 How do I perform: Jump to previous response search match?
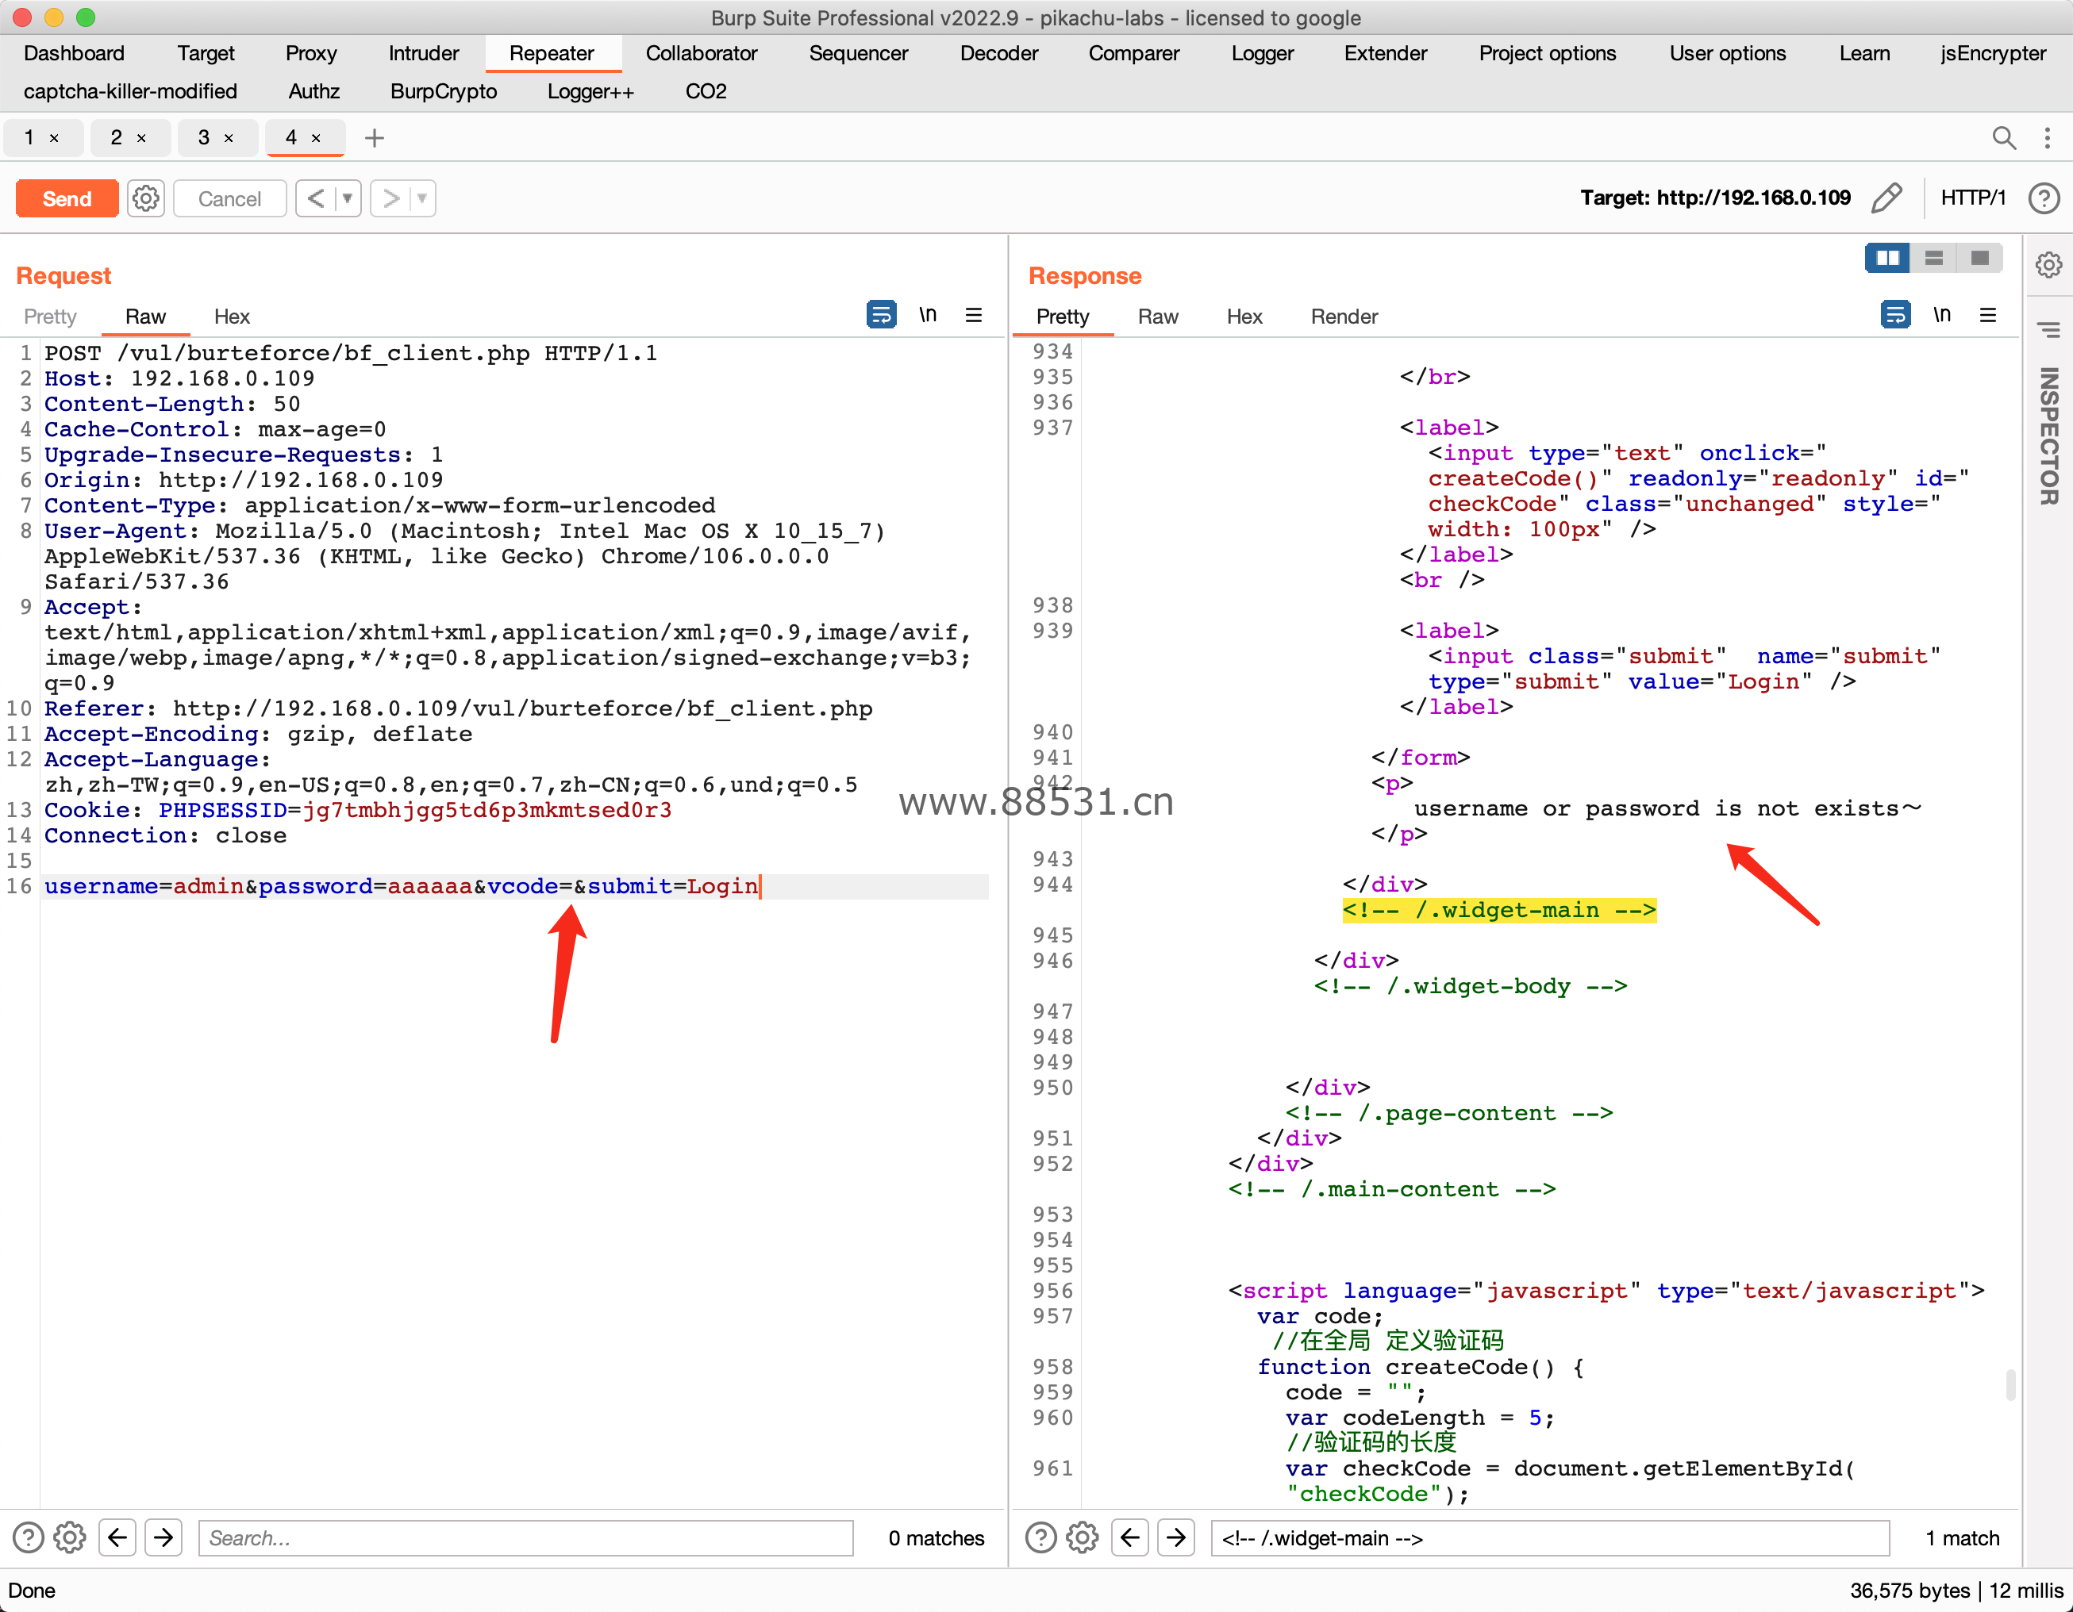point(1130,1537)
